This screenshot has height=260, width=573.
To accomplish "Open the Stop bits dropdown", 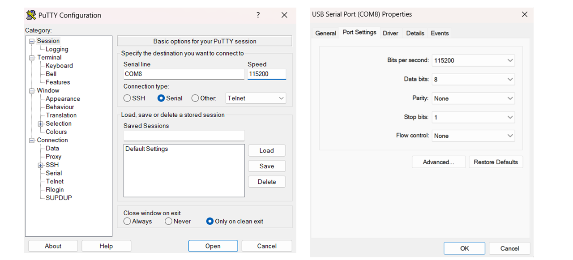I will pyautogui.click(x=473, y=117).
